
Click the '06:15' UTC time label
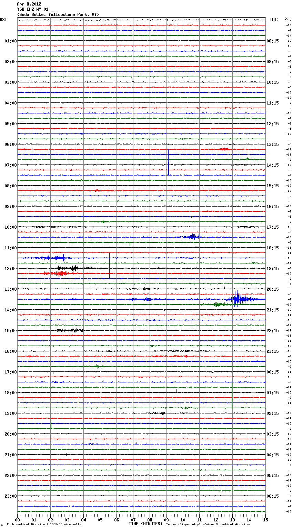click(273, 496)
